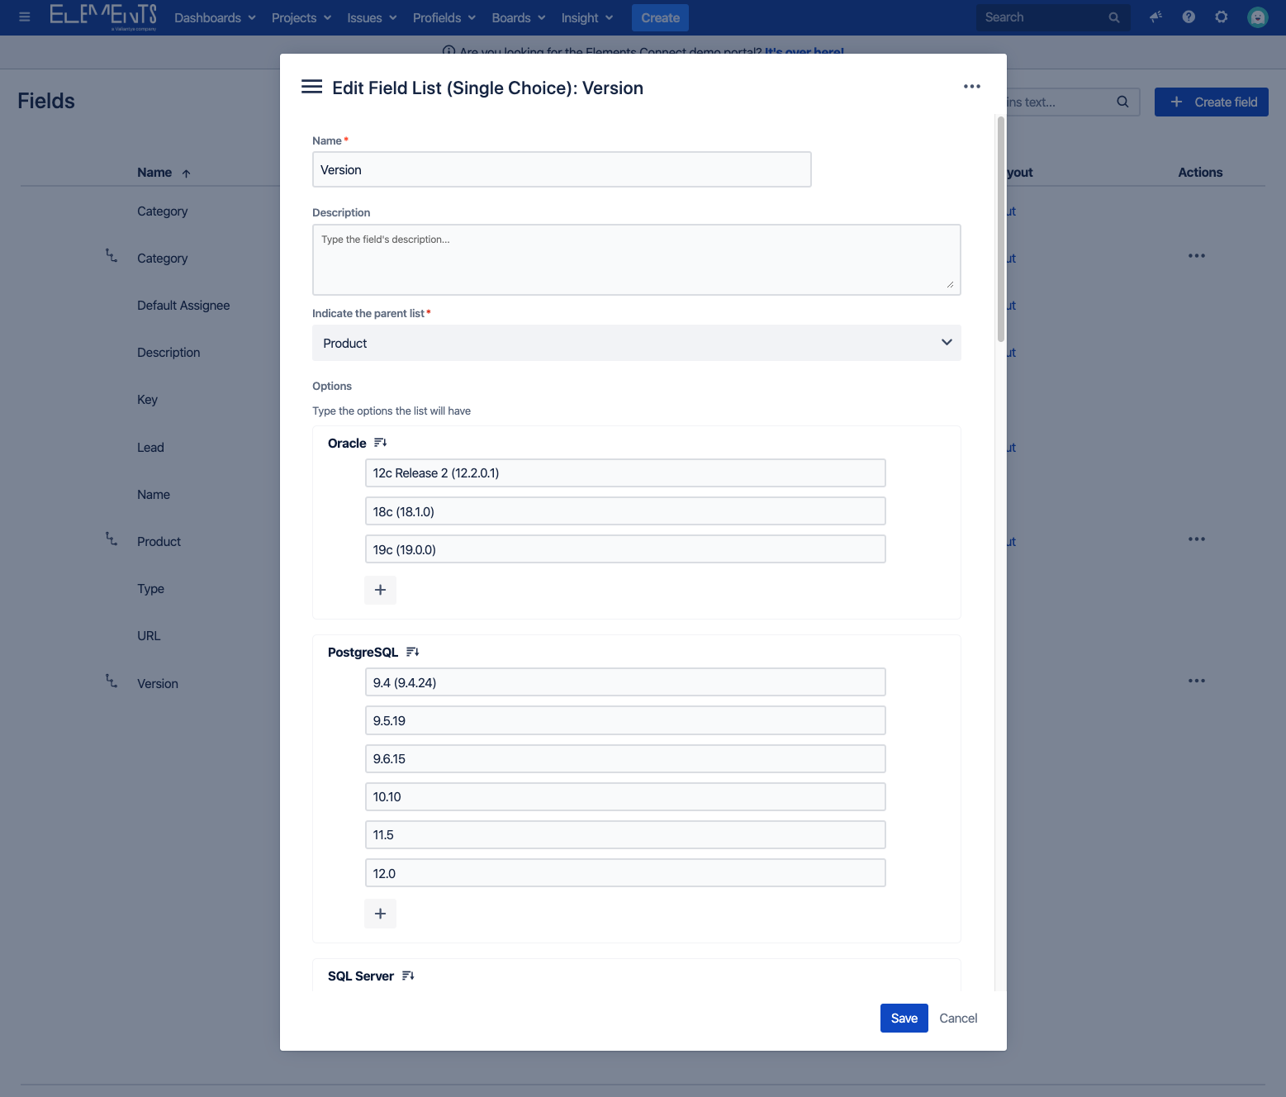Cancel editing the Version field
The image size is (1286, 1097).
[958, 1018]
